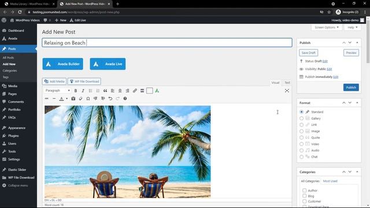Move Publish panel down

point(350,43)
